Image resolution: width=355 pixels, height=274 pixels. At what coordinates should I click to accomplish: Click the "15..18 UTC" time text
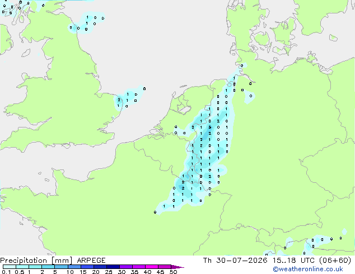[x=293, y=261]
